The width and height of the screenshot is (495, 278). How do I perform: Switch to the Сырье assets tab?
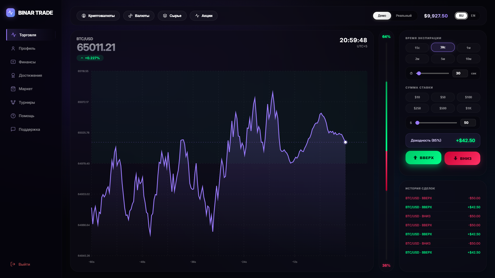(x=172, y=16)
